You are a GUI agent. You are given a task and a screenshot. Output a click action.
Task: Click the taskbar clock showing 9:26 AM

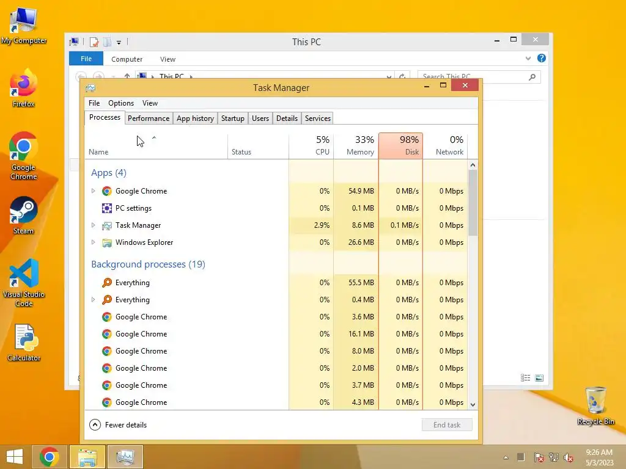click(599, 457)
